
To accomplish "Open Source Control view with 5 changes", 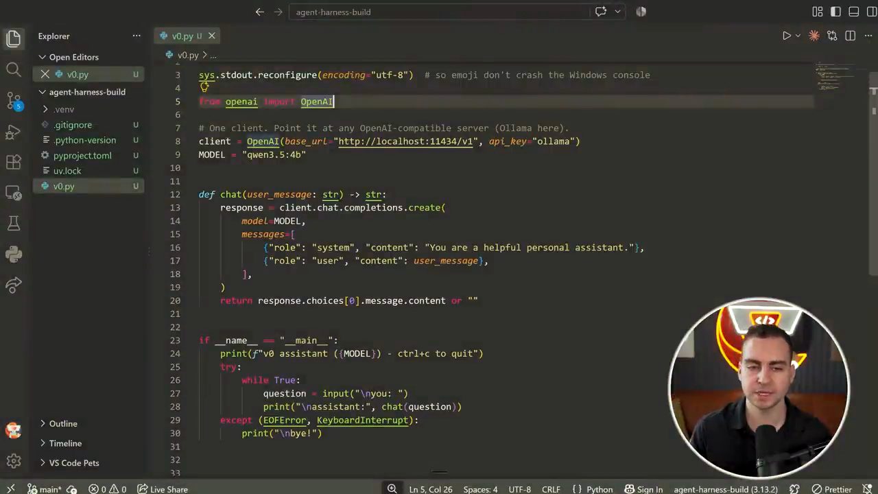I will [14, 101].
